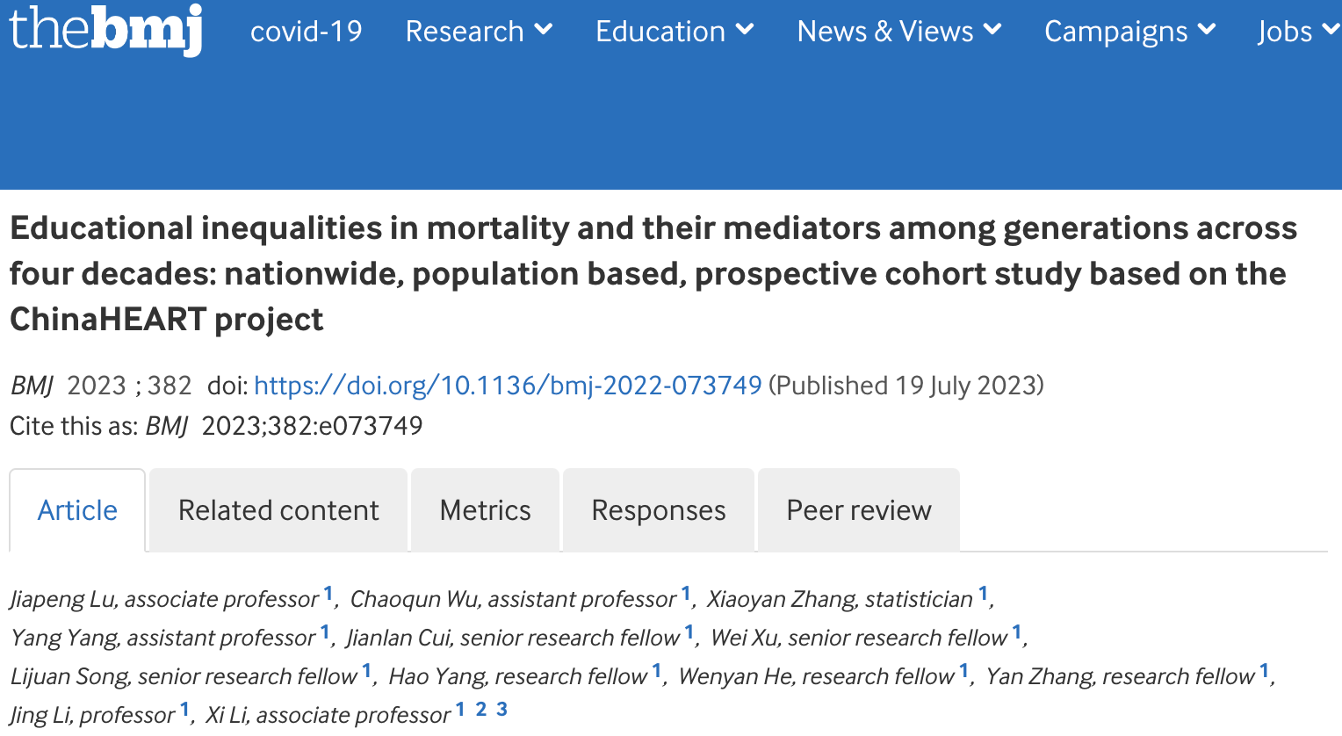
Task: Open the Research navigation menu
Action: (x=464, y=32)
